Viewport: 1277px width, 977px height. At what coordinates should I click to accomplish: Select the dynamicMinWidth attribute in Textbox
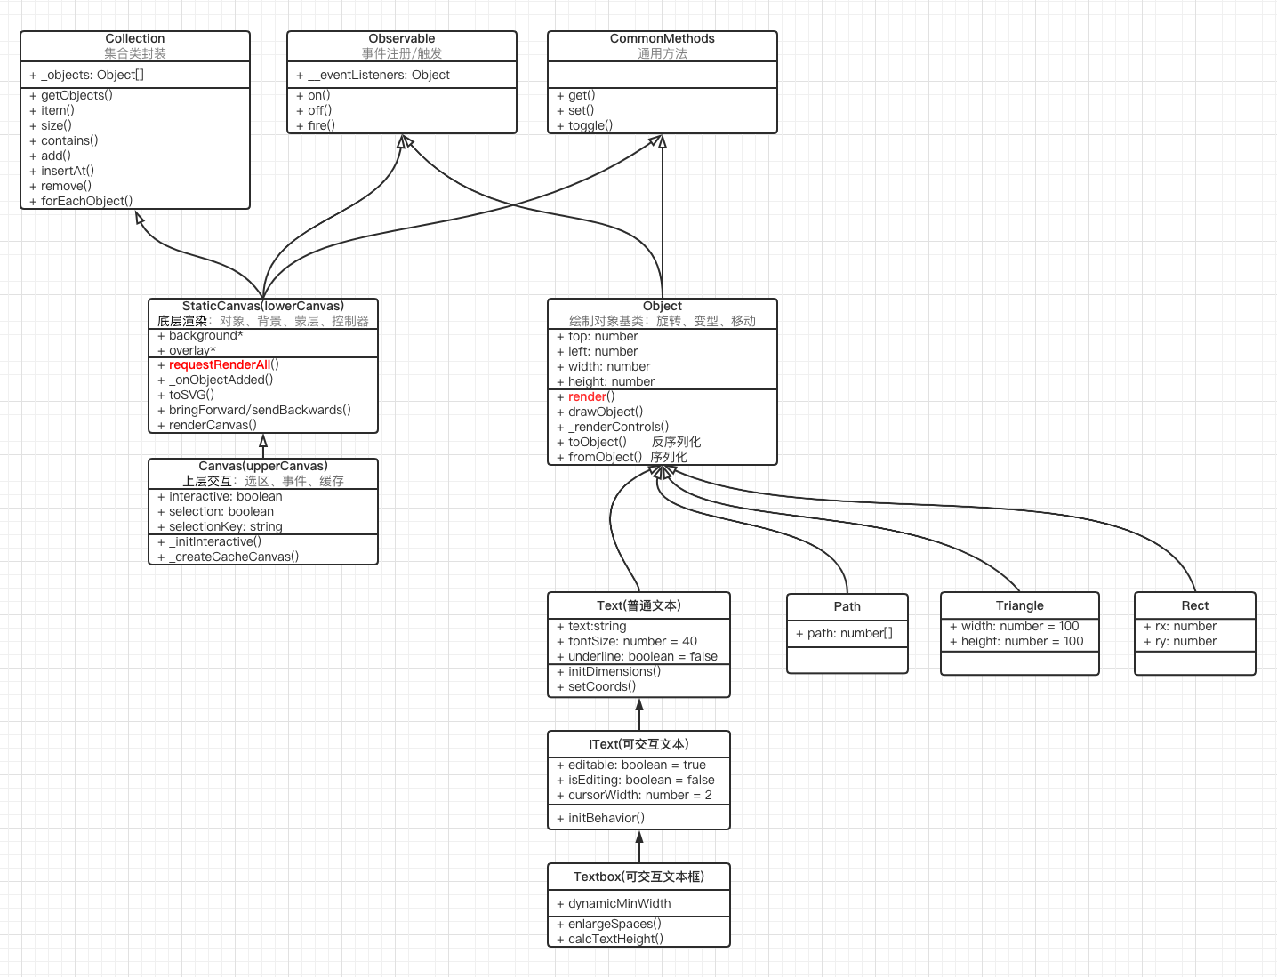pos(619,903)
